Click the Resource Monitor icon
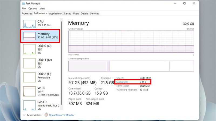The width and height of the screenshot is (216, 121). 46,115
